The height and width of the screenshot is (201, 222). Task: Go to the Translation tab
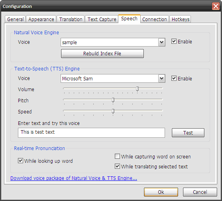pos(71,19)
